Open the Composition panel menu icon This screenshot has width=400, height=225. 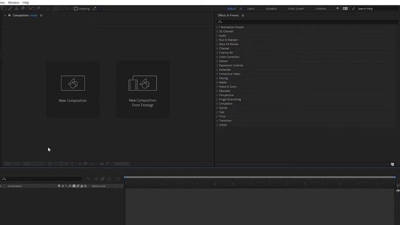tap(41, 16)
